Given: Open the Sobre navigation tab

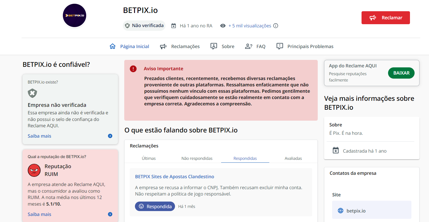Looking at the screenshot, I should [x=222, y=46].
